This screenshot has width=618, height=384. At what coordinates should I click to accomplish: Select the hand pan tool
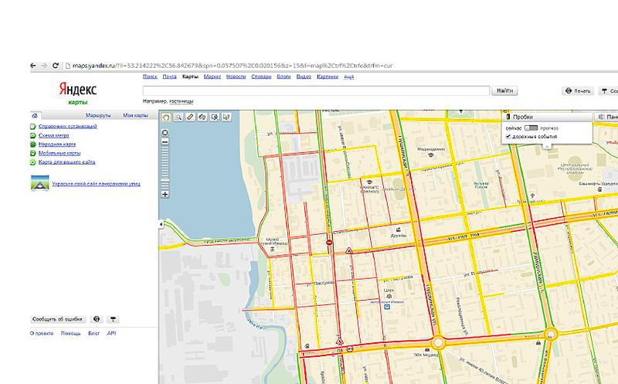point(165,117)
